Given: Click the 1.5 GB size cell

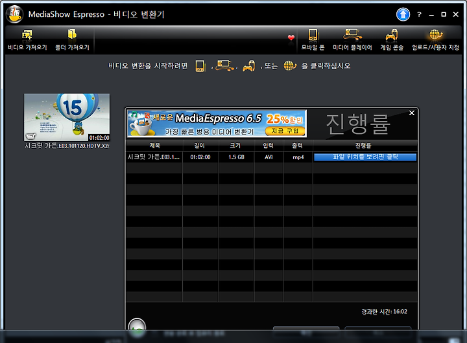Looking at the screenshot, I should [x=236, y=157].
